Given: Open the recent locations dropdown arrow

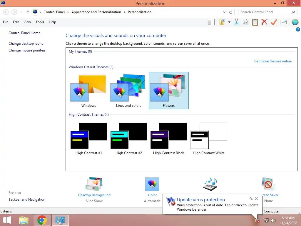Looking at the screenshot, I should [x=21, y=12].
